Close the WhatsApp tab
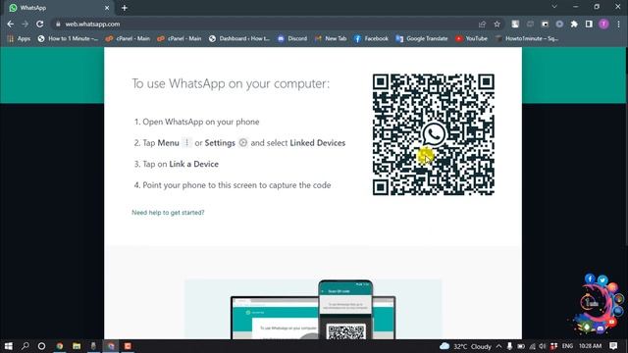 (107, 8)
